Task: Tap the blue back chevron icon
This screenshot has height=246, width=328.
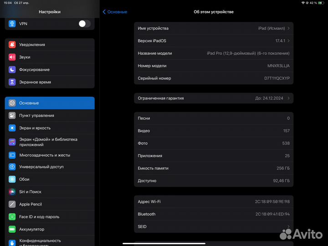Action: click(104, 12)
